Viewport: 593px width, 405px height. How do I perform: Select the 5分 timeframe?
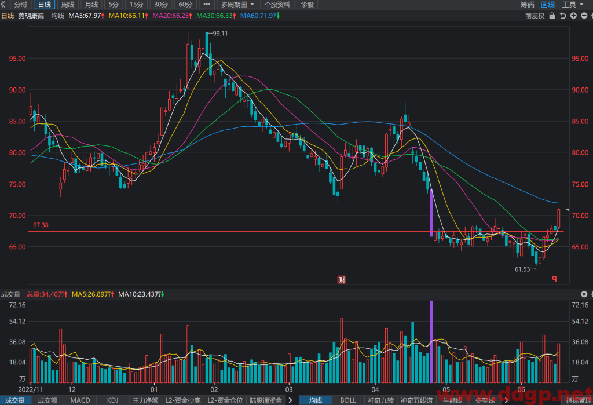click(114, 5)
